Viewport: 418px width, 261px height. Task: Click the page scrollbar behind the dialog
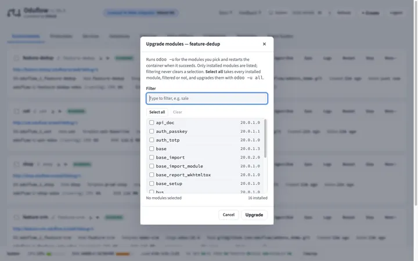coord(416,103)
